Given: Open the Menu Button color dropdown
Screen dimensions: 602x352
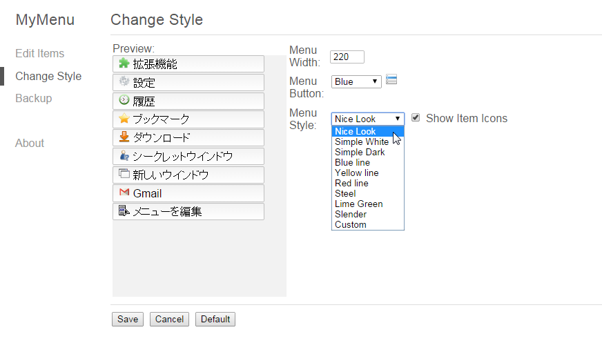Looking at the screenshot, I should click(356, 81).
